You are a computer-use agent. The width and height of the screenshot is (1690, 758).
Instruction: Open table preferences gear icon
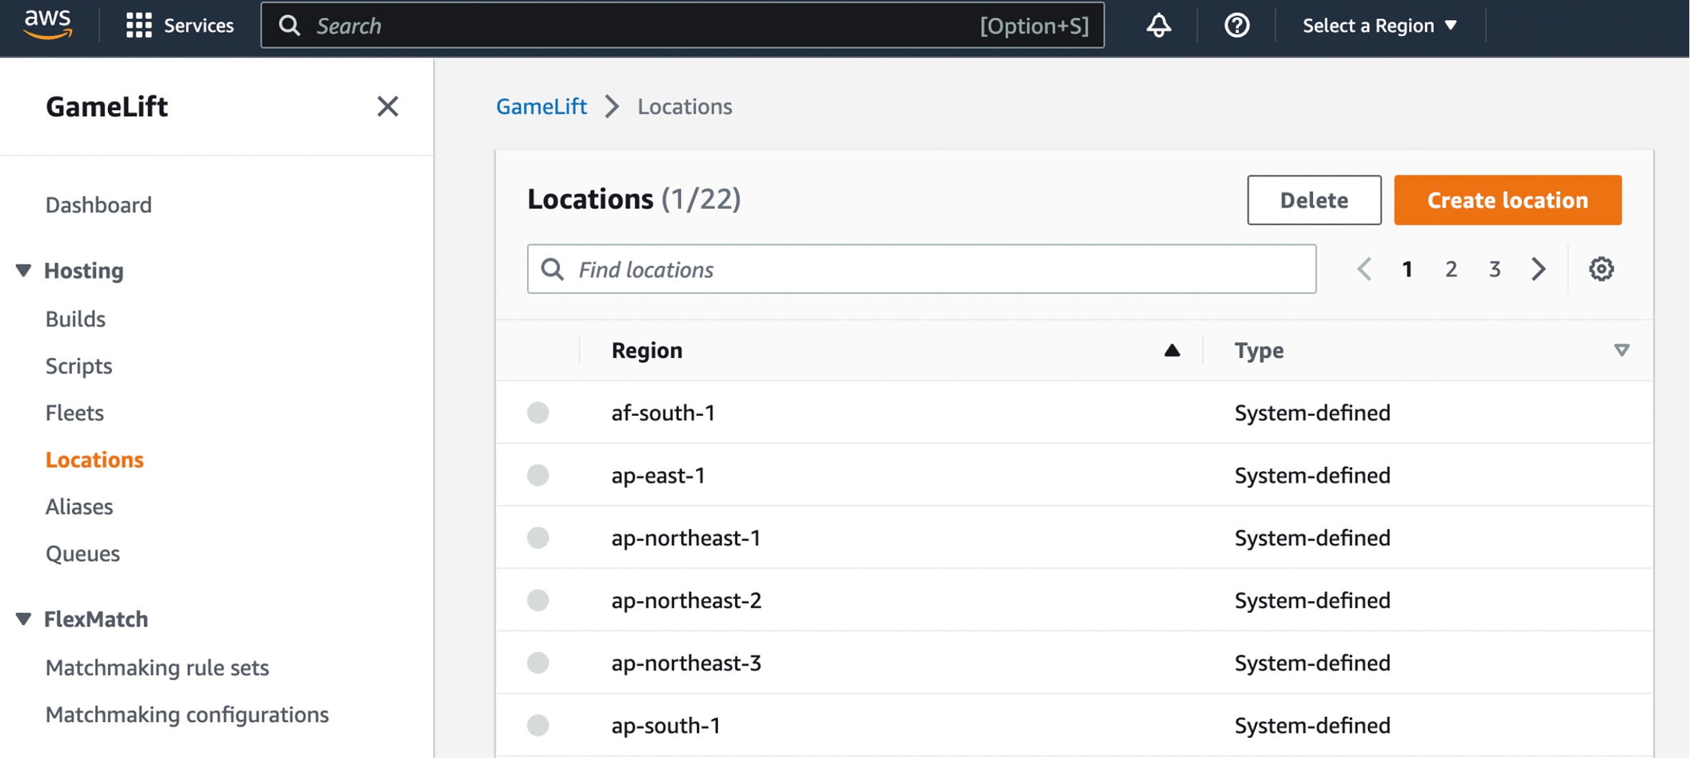(x=1601, y=269)
